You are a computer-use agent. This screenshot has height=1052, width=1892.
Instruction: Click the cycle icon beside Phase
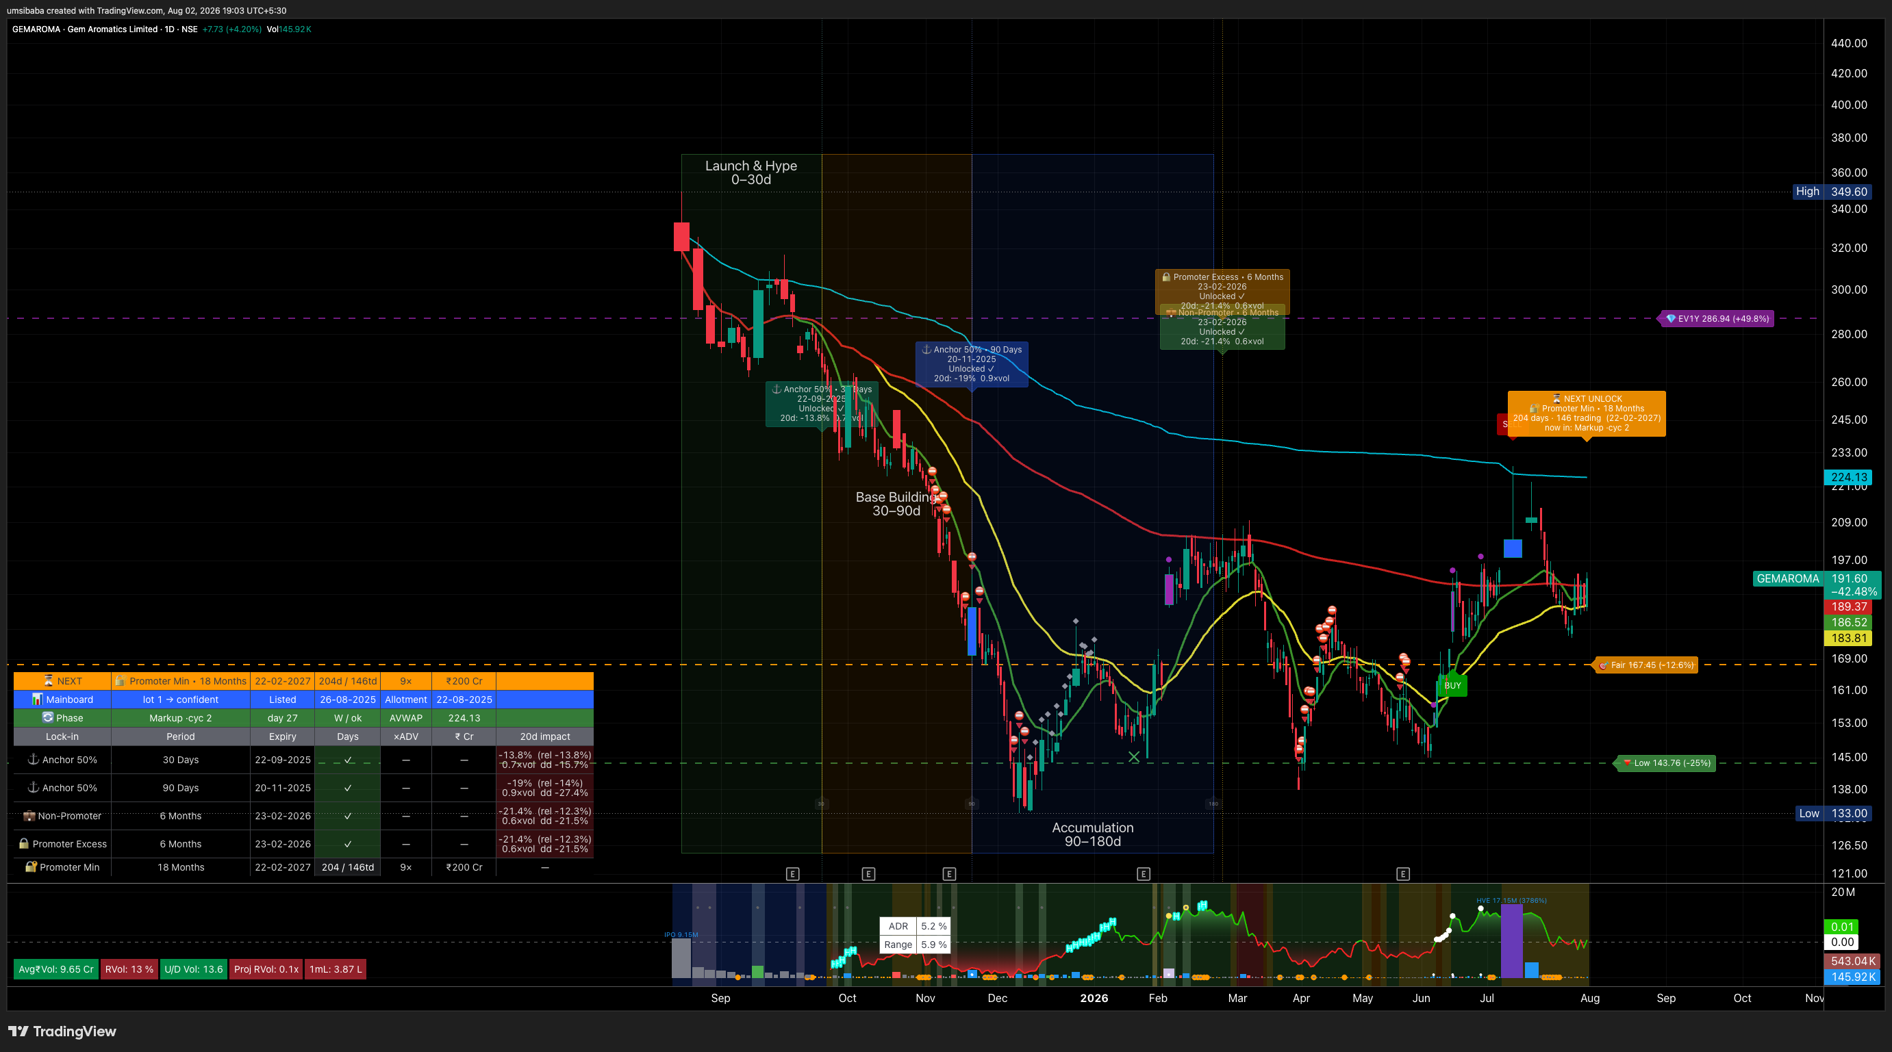pos(48,717)
